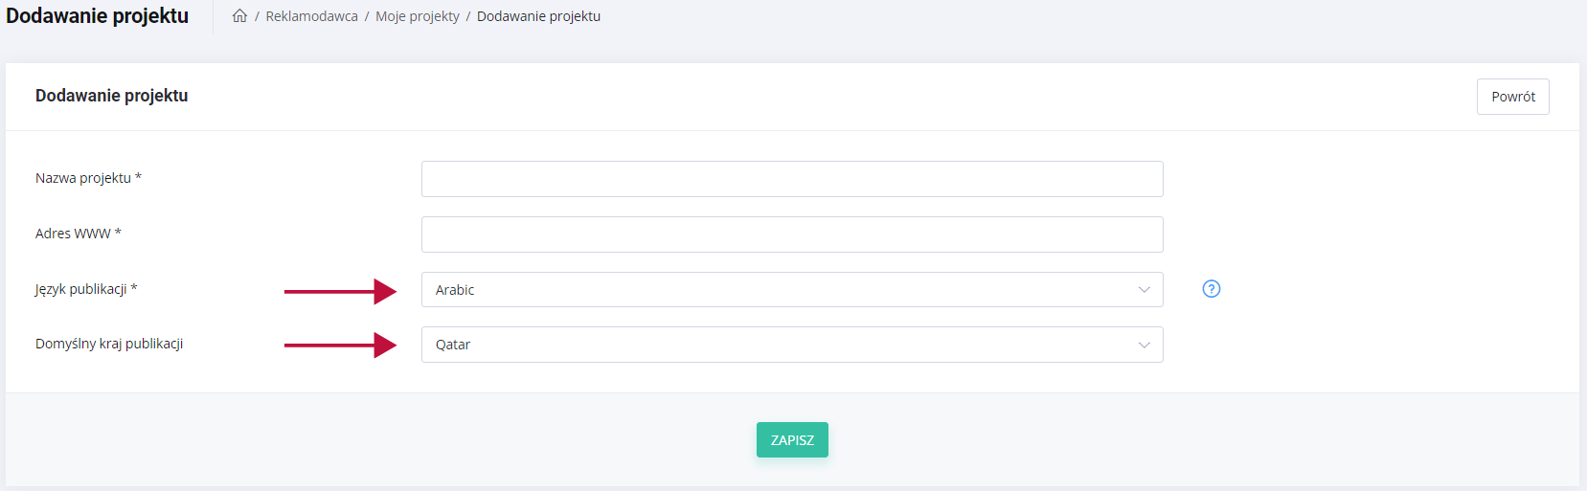
Task: Open the Reklamodawca breadcrumb link
Action: [311, 16]
